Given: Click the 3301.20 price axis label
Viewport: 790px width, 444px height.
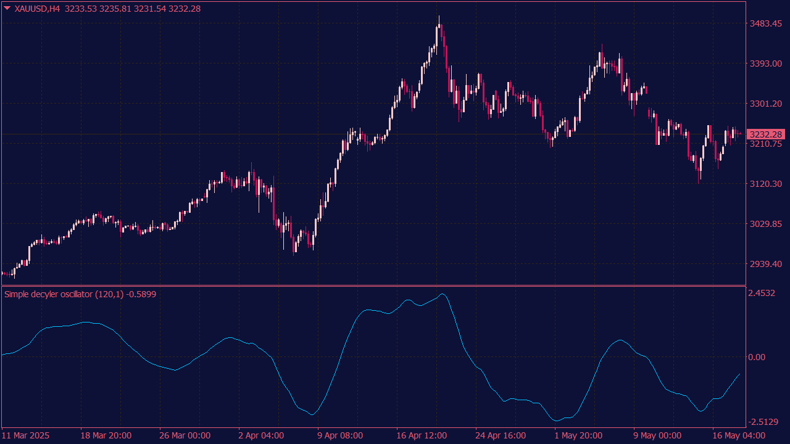Looking at the screenshot, I should [x=765, y=104].
